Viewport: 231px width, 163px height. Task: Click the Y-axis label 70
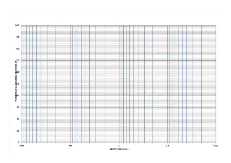18,60
